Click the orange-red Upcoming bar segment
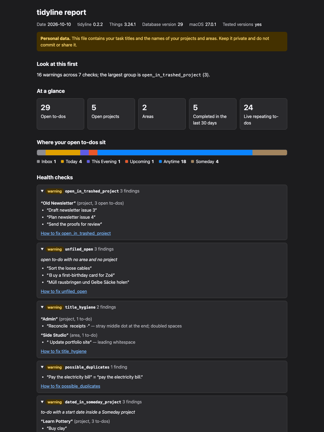 coord(93,153)
